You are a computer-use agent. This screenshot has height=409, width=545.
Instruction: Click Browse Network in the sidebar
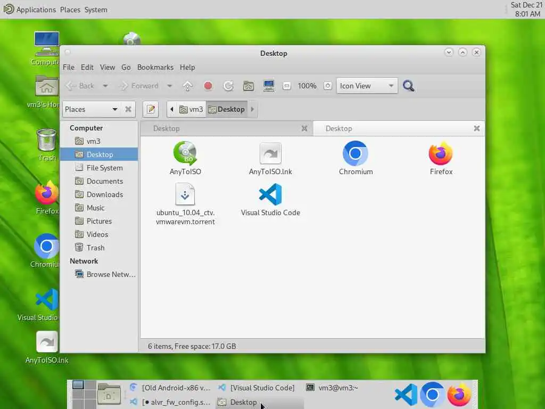[99, 274]
